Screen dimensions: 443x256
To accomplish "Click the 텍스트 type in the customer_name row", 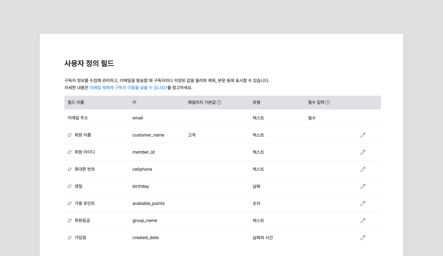I will [258, 135].
